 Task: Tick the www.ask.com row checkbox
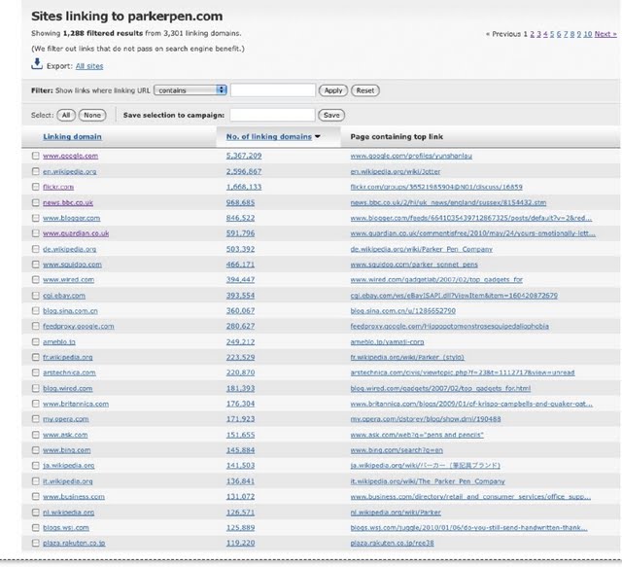point(36,435)
